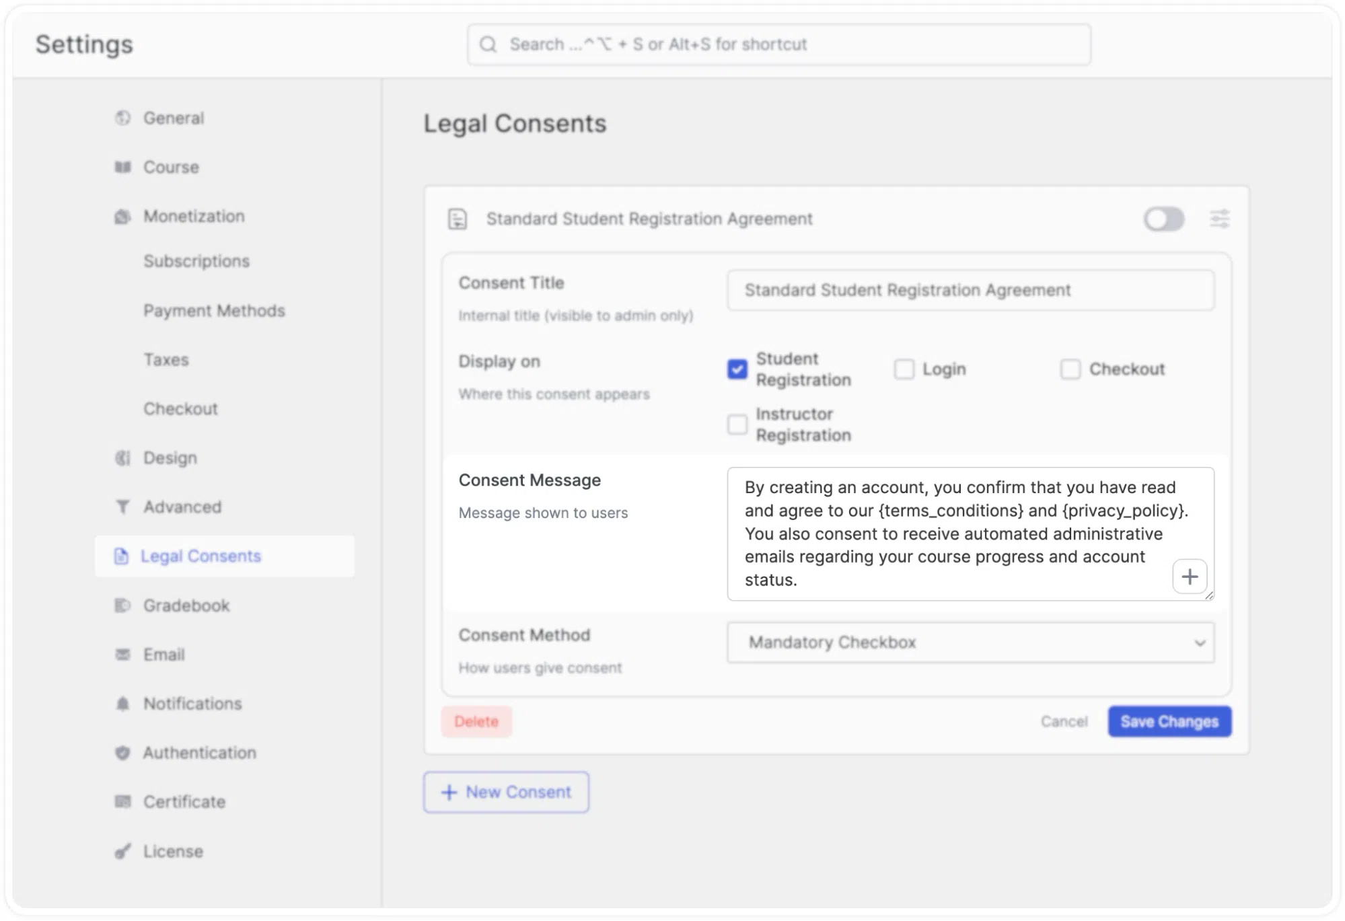Click the 'Consent Method' label
This screenshot has width=1345, height=921.
click(524, 634)
